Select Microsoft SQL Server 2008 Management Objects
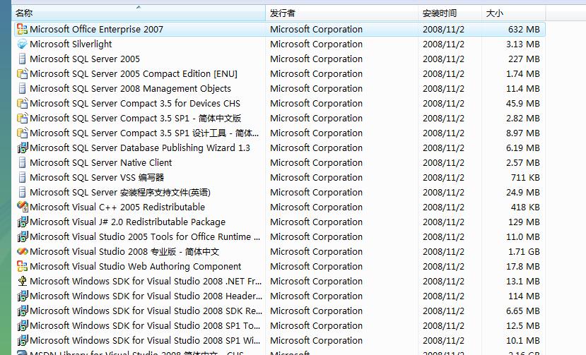Viewport: 586px width, 355px height. pos(130,89)
